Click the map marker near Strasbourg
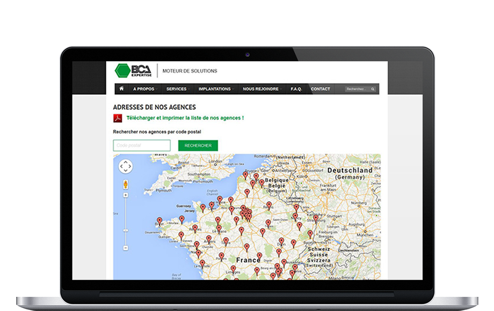This screenshot has height=311, width=494. [316, 218]
